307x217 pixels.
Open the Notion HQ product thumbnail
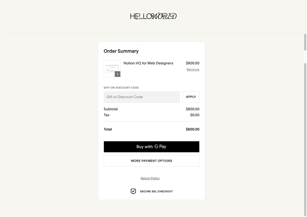(112, 68)
